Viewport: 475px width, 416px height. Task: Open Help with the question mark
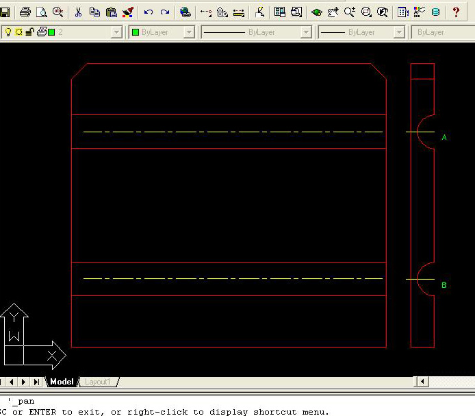[x=456, y=12]
